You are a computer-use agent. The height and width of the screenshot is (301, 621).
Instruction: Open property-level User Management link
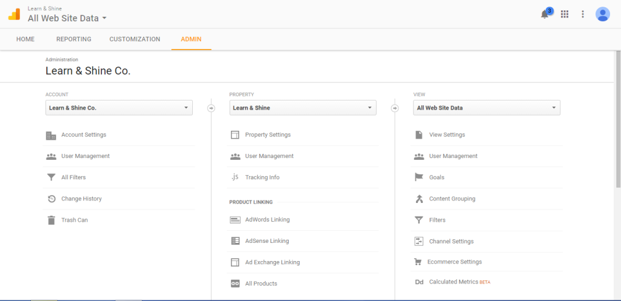(269, 156)
